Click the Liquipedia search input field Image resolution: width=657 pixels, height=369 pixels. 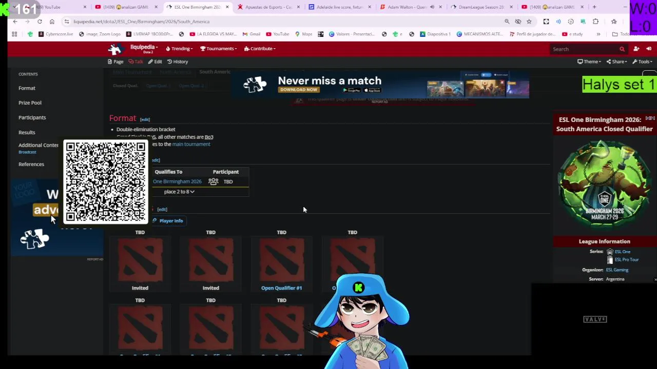point(584,49)
